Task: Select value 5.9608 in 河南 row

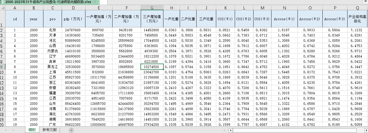Action: (x=357, y=109)
